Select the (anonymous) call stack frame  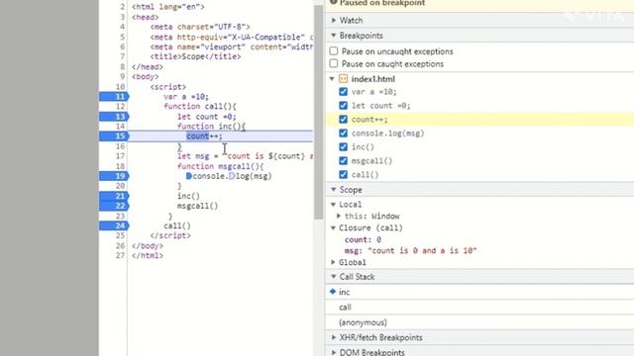coord(479,322)
